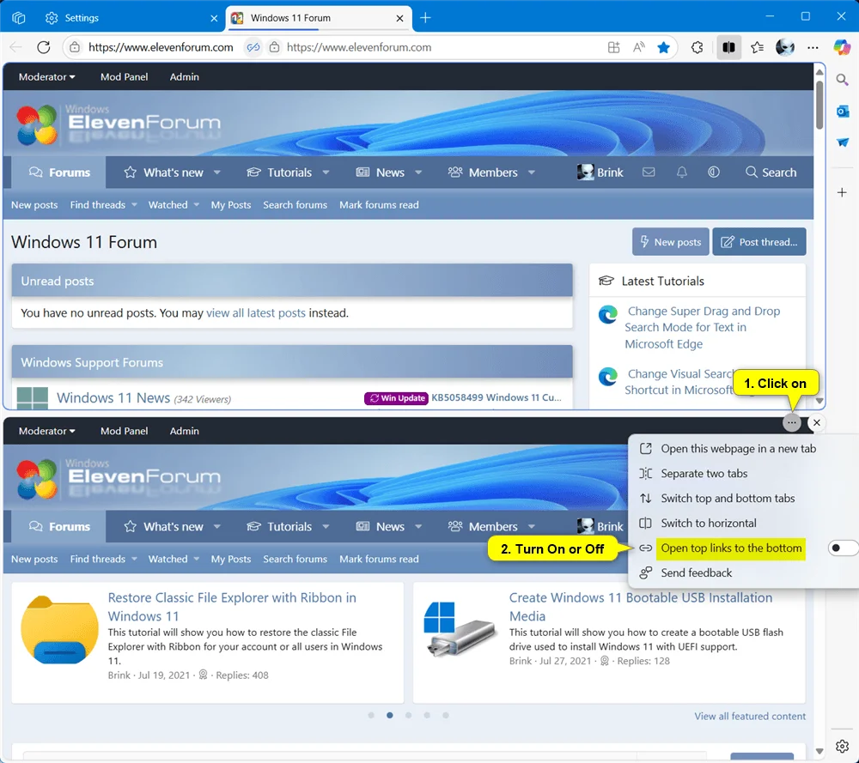
Task: Click the sidebar plus icon to customize
Action: click(x=842, y=192)
